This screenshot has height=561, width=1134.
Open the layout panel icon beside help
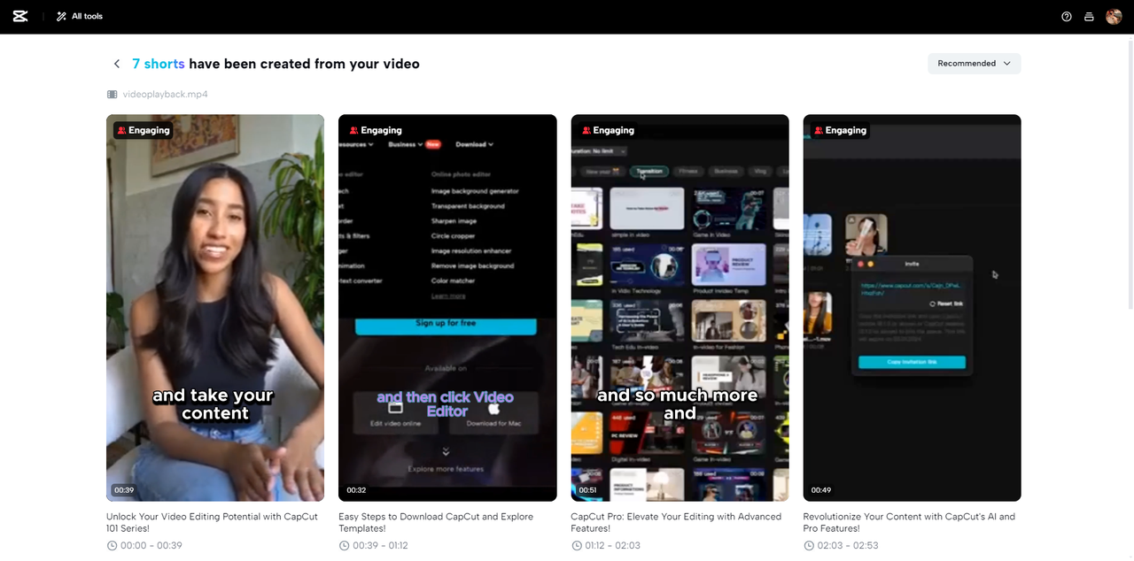click(x=1089, y=17)
